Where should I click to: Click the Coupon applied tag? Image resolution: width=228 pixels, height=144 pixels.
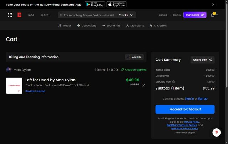[134, 70]
